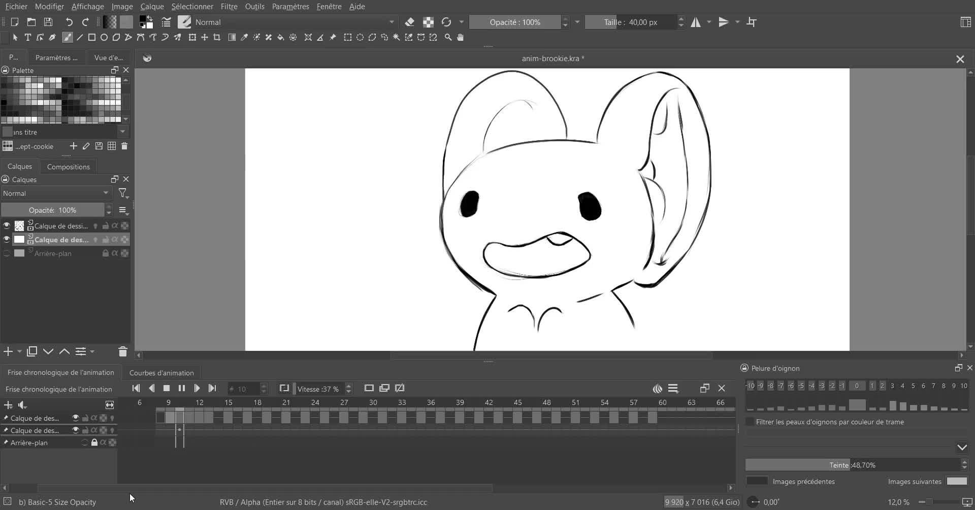Select the Fill tool

281,37
